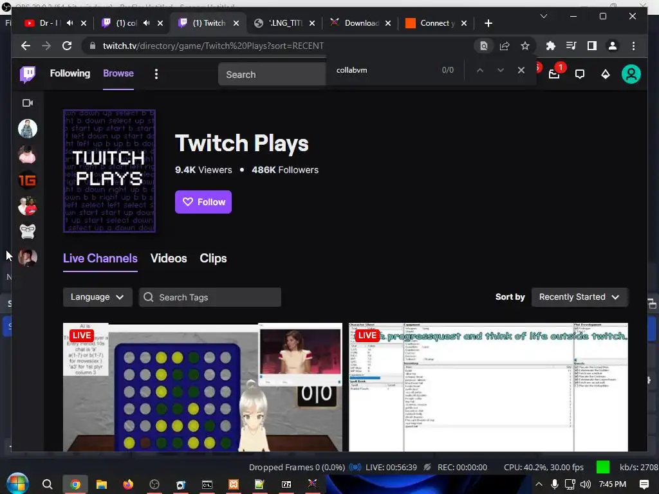Viewport: 659px width, 494px height.
Task: Open the red-shirt duo channel avatar in sidebar
Action: (x=28, y=206)
